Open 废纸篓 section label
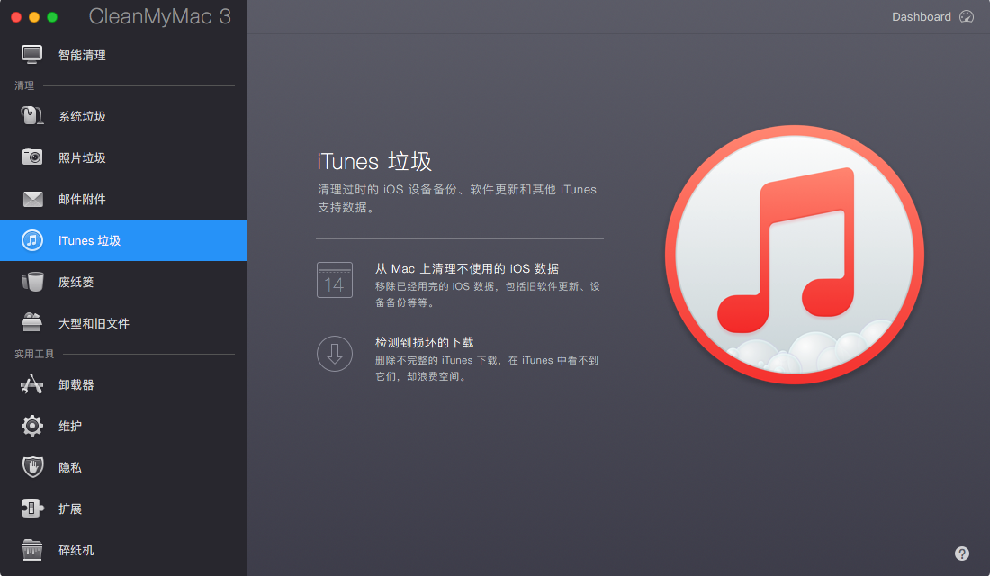 click(x=76, y=282)
